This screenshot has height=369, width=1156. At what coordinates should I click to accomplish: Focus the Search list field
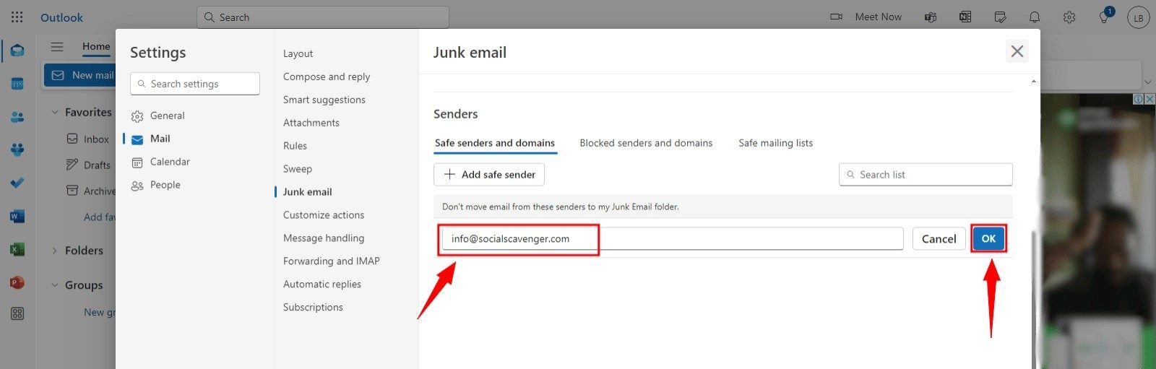tap(926, 175)
